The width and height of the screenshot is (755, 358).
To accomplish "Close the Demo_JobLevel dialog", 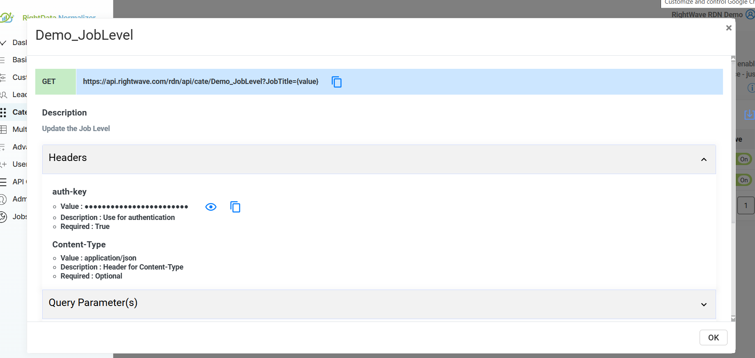I will pos(729,28).
